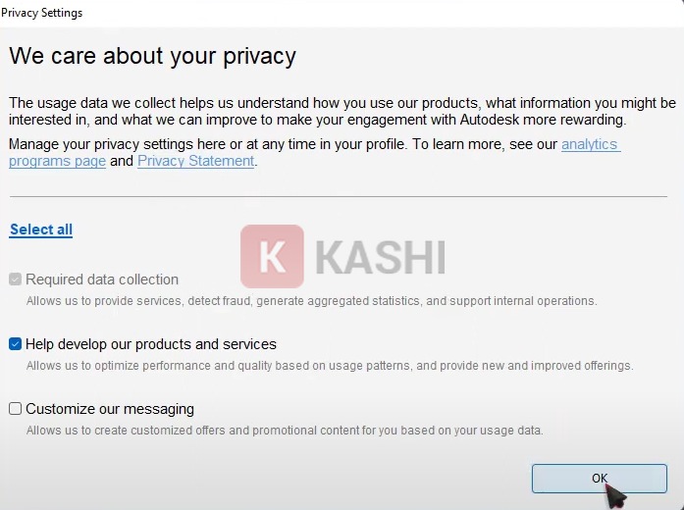Click the paragraph starting 'The usage data we collect'
This screenshot has width=684, height=510.
pyautogui.click(x=342, y=111)
